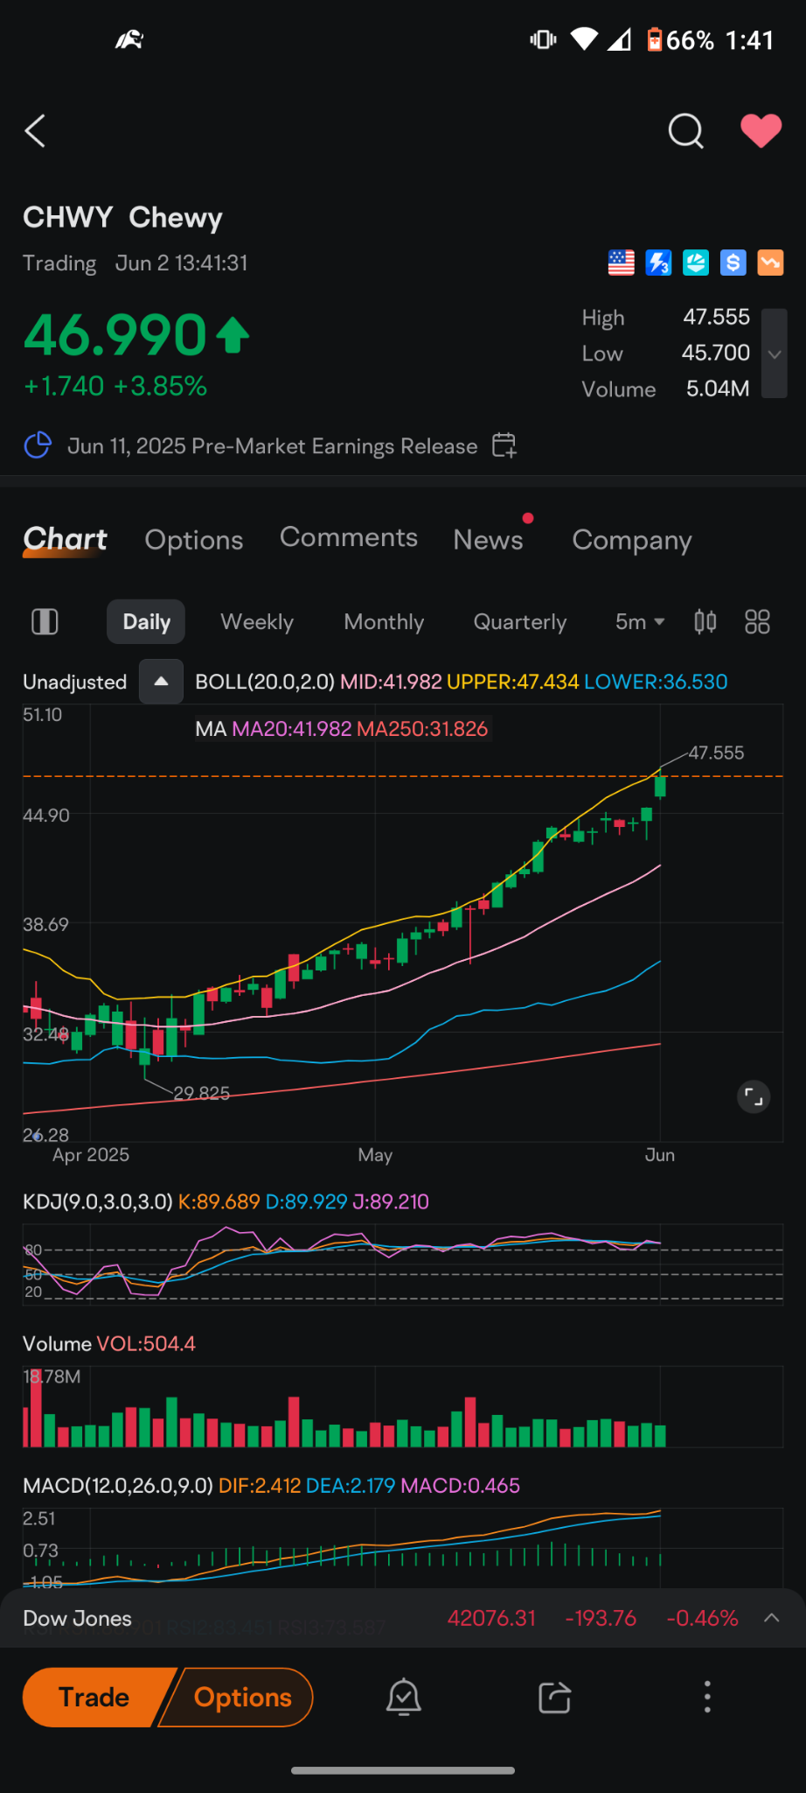The image size is (806, 1793).
Task: Tap the 47.555 high price marker
Action: (x=716, y=753)
